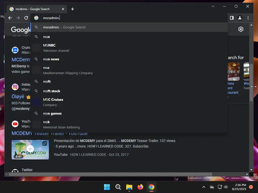Open the network status tray icon

(220, 187)
